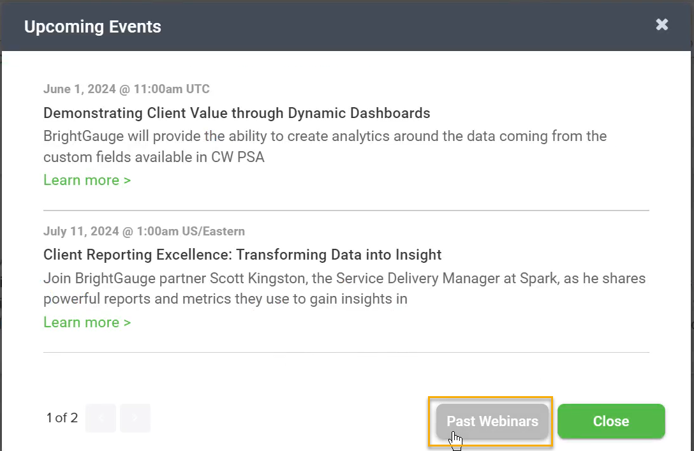Click the BrightGauge custom fields description text

[325, 147]
